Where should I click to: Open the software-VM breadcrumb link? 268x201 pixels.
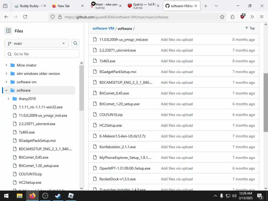coord(103,28)
